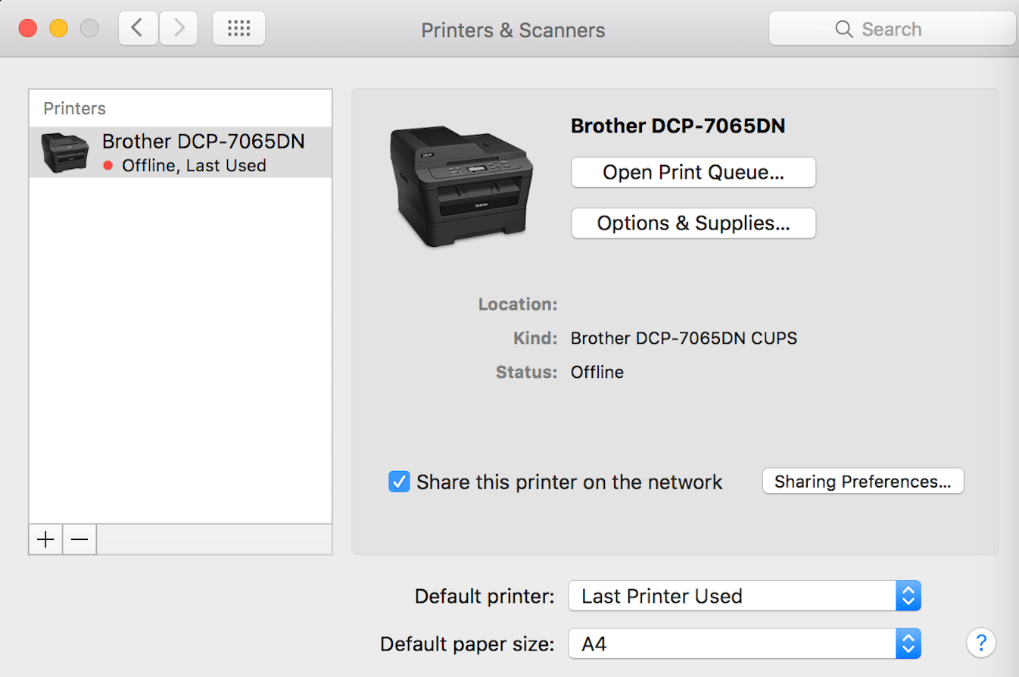
Task: Click the magnifying glass in the search field
Action: click(844, 29)
